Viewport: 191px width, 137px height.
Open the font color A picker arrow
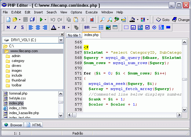pyautogui.click(x=59, y=27)
